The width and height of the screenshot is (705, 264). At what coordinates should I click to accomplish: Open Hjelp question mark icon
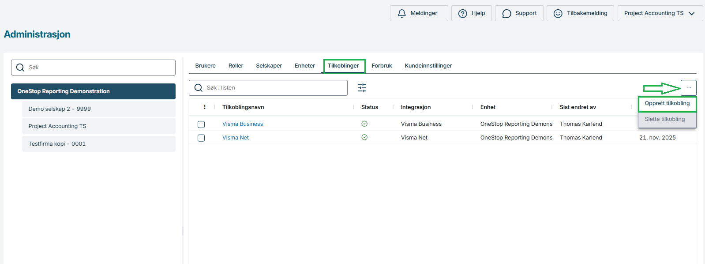[x=462, y=14]
